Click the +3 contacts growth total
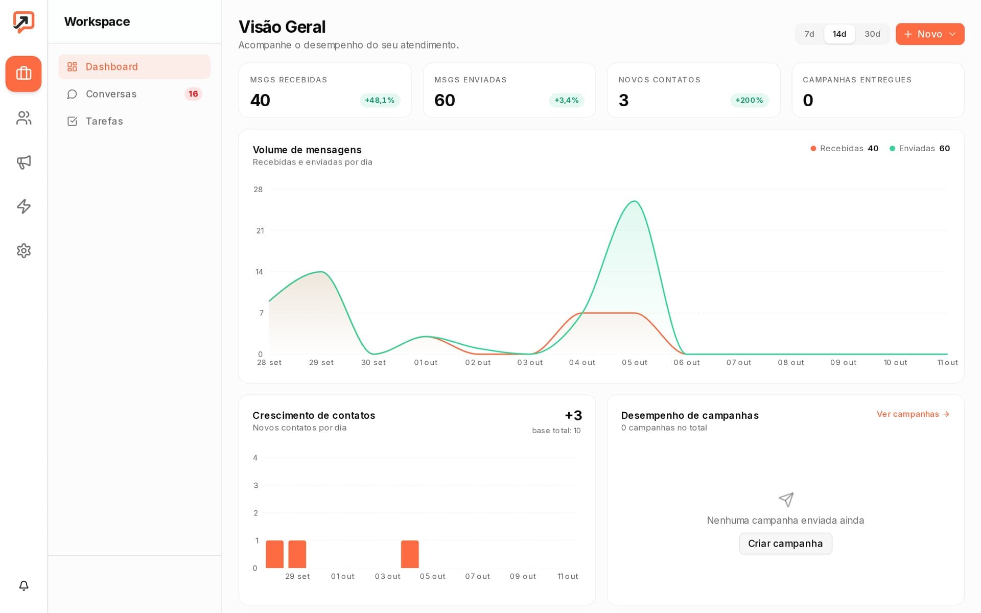The image size is (981, 613). pyautogui.click(x=573, y=415)
